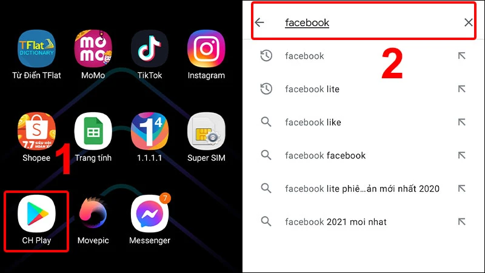Select the "facebook lite" history suggestion
This screenshot has width=485, height=273.
364,89
